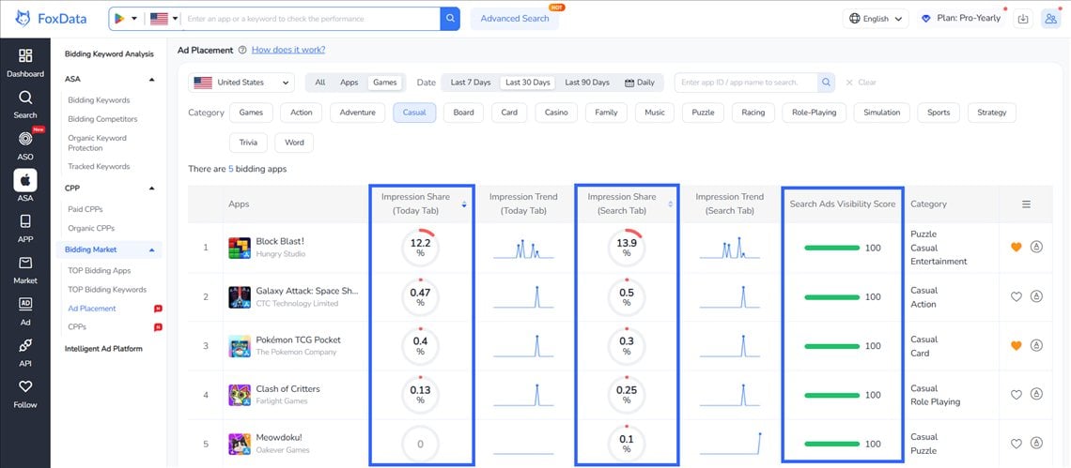This screenshot has width=1071, height=468.
Task: Open the English language dropdown
Action: [x=876, y=19]
